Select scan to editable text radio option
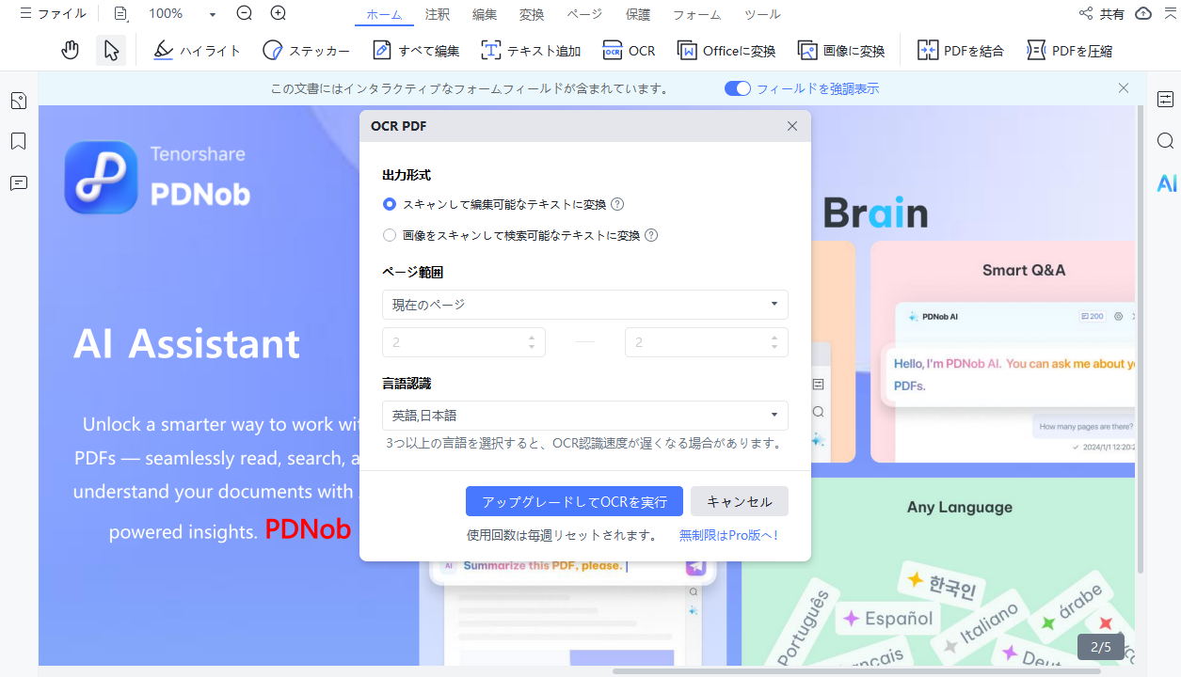The height and width of the screenshot is (677, 1181). [390, 204]
